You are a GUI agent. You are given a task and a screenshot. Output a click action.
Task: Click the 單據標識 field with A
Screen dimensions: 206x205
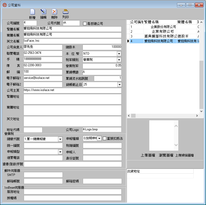(102, 72)
